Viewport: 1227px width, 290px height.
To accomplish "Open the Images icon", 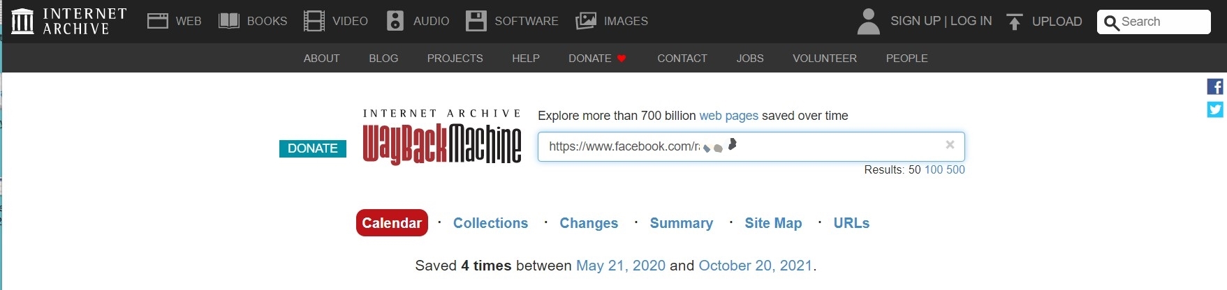I will 586,21.
